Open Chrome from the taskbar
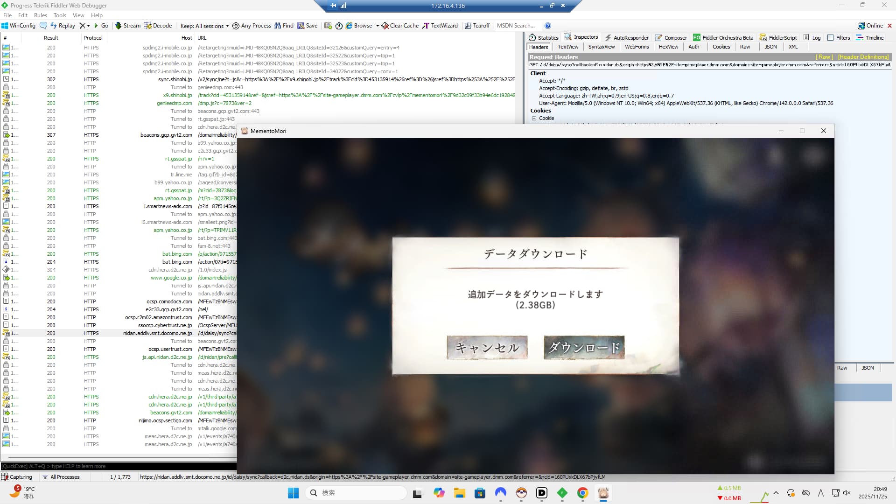 (582, 493)
